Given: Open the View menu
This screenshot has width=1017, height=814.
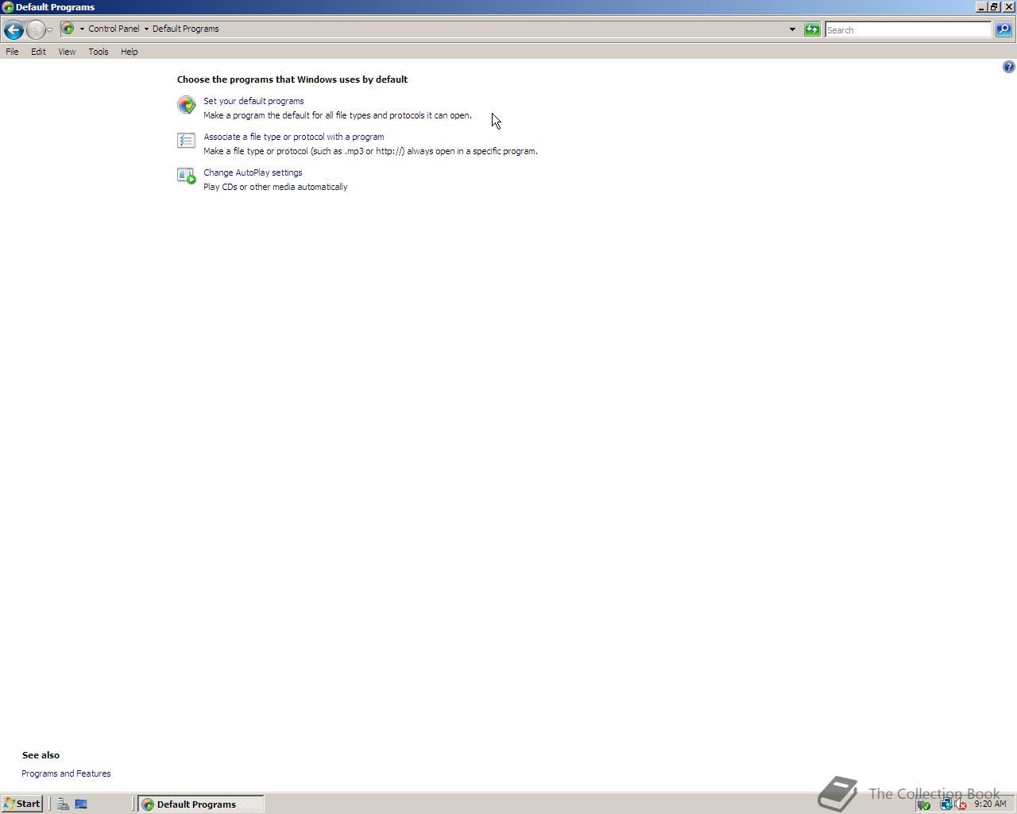Looking at the screenshot, I should pos(67,52).
